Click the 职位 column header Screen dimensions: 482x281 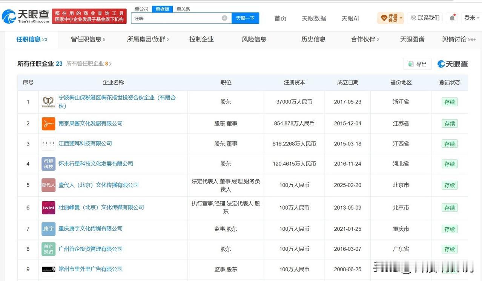coord(226,82)
